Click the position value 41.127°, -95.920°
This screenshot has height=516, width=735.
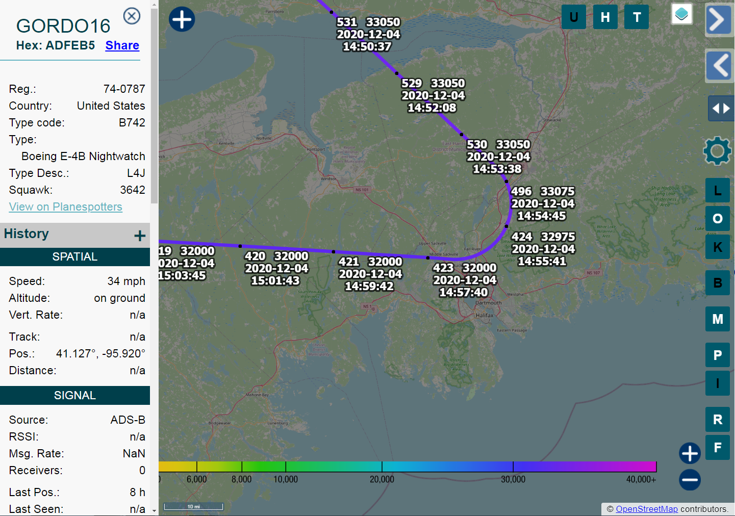point(100,353)
